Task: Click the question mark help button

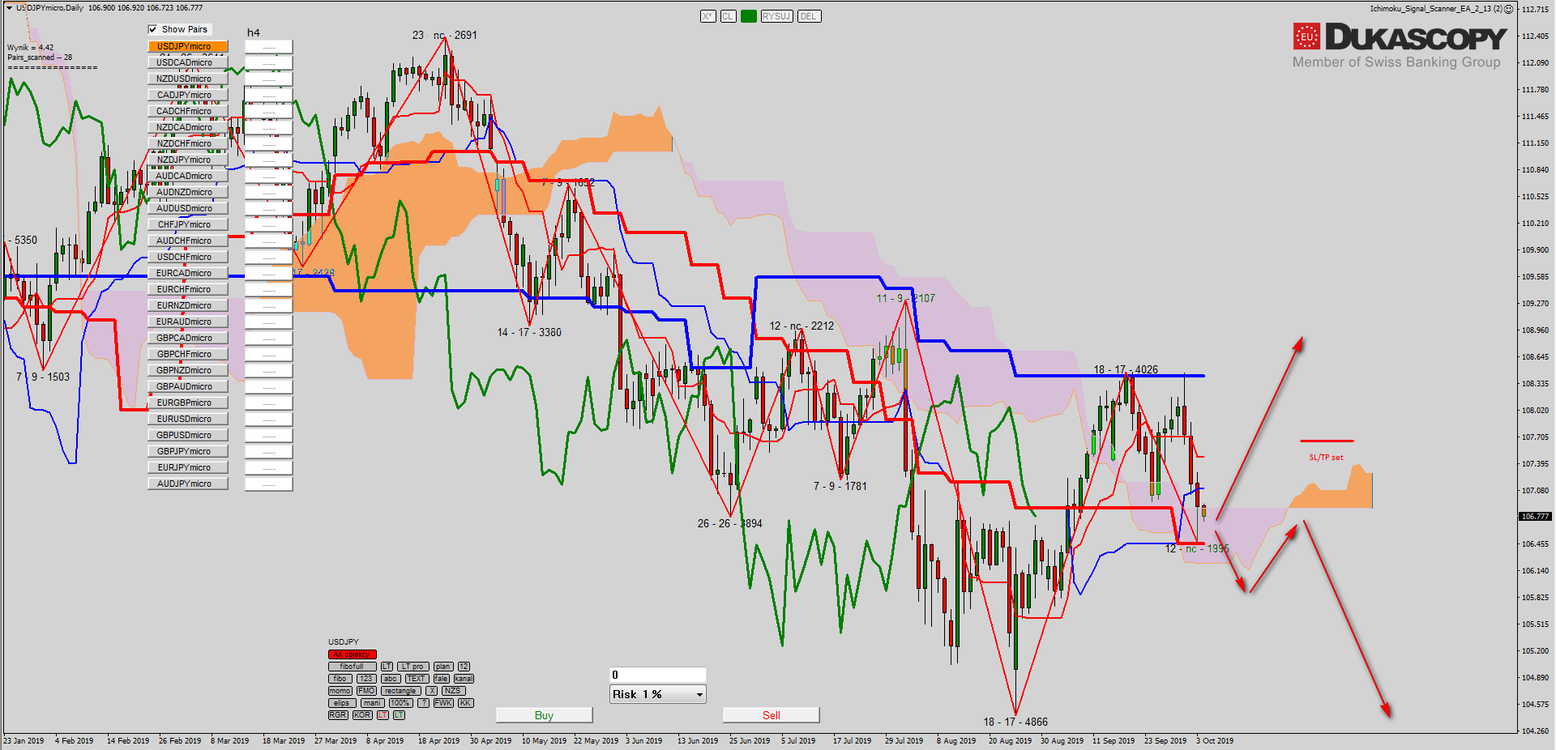Action: (x=423, y=703)
